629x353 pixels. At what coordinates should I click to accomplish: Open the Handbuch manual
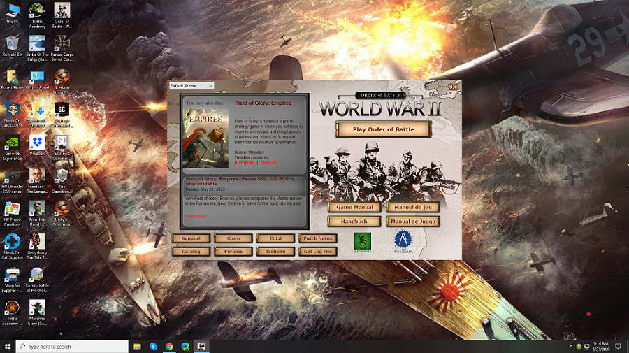[354, 222]
